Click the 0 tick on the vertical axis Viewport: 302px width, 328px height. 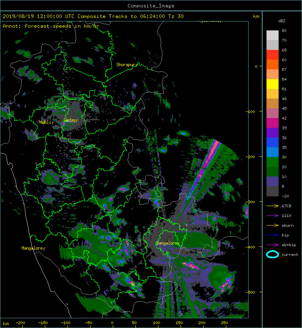pyautogui.click(x=256, y=66)
